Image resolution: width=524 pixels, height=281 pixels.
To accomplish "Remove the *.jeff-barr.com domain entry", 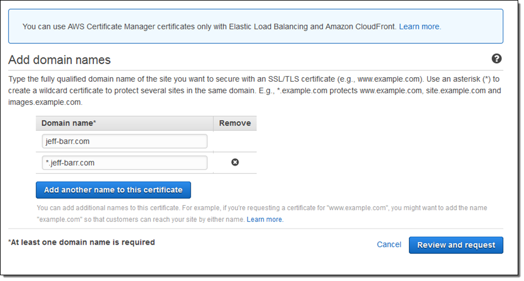I will [x=235, y=162].
